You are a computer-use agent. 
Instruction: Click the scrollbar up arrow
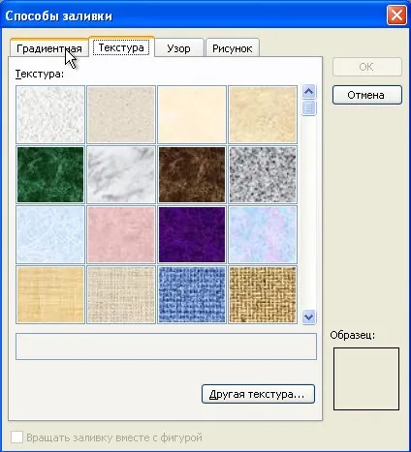point(309,92)
